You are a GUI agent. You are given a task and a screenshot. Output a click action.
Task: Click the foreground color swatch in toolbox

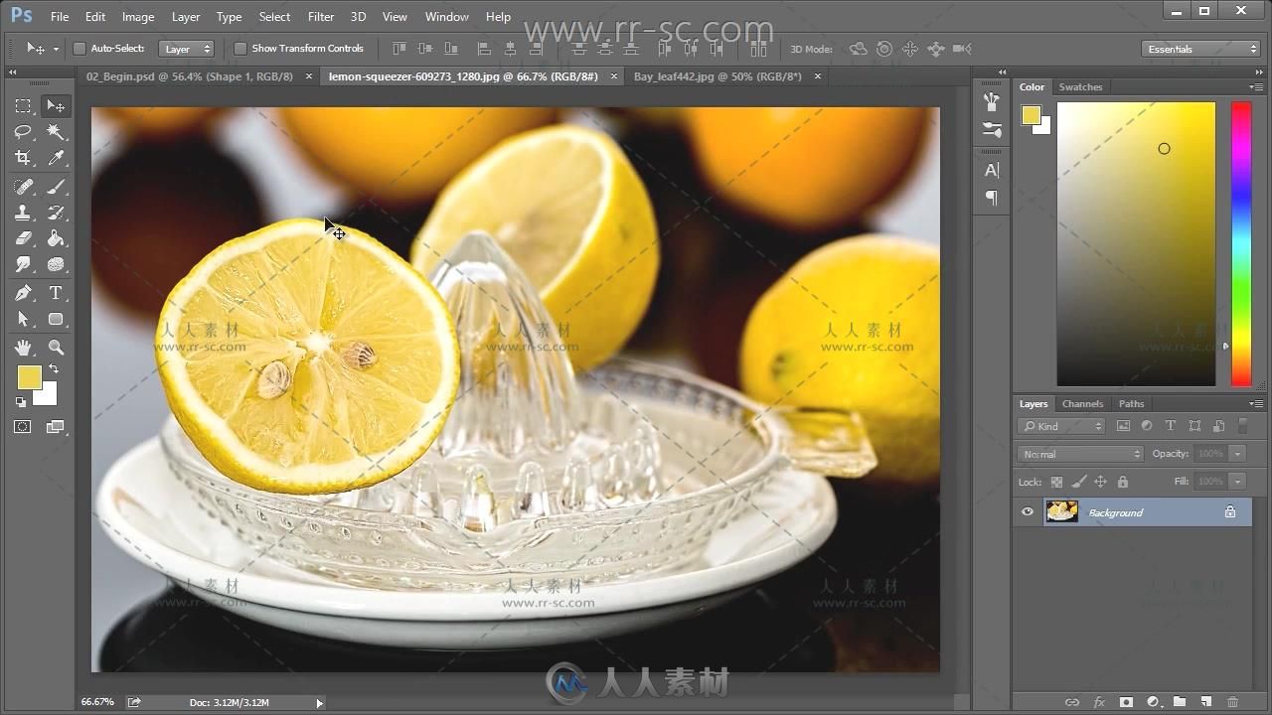[29, 377]
